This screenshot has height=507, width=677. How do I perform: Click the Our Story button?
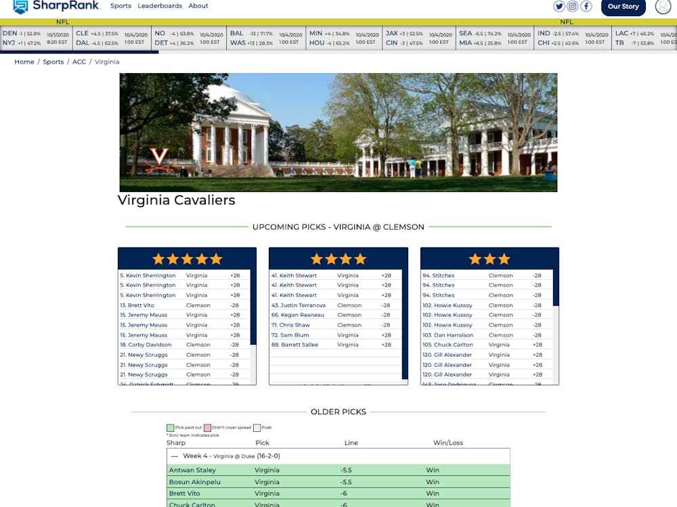pyautogui.click(x=623, y=7)
